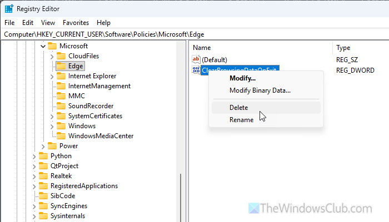The width and height of the screenshot is (389, 222).
Task: Select the SibCode key label
Action: pos(62,196)
